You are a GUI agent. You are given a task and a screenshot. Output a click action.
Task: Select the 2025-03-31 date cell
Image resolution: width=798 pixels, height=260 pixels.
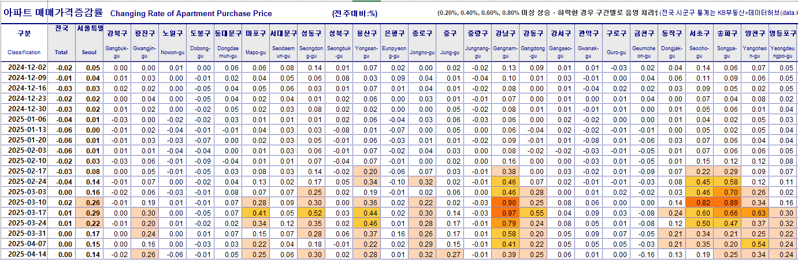[x=24, y=233]
